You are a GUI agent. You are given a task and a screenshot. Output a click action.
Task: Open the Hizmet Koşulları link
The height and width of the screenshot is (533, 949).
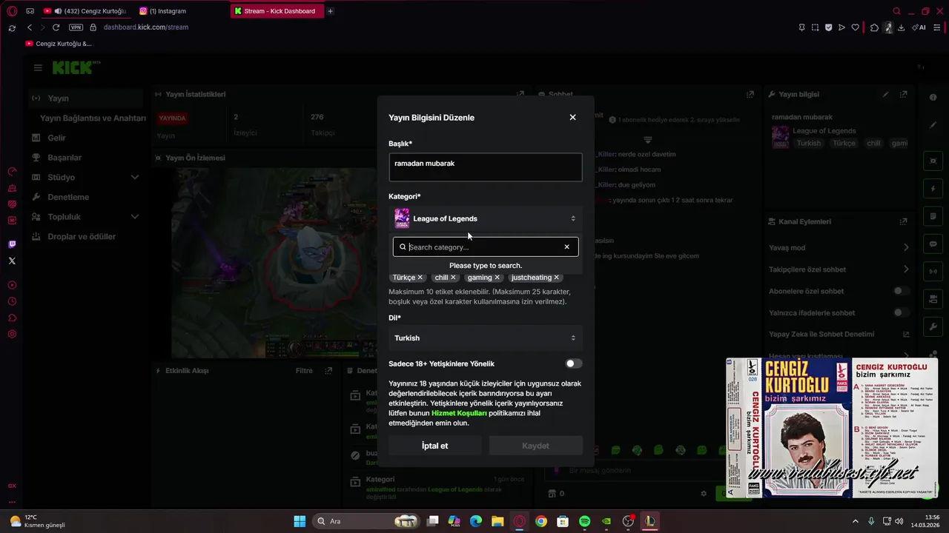(x=459, y=413)
